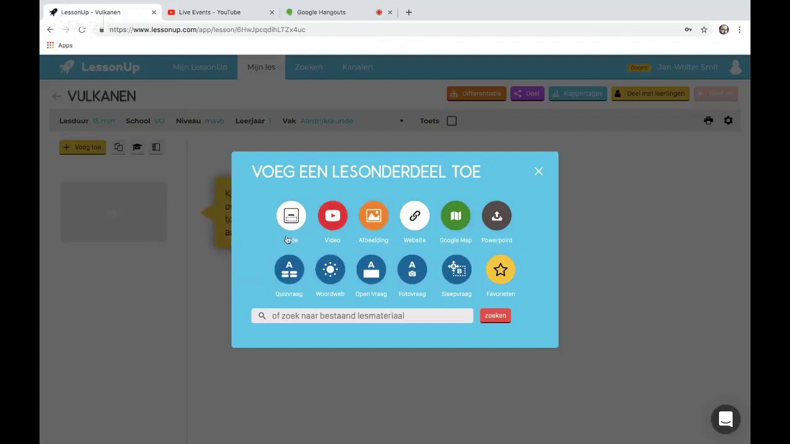Open the Zoeken navigation tab
Image resolution: width=790 pixels, height=444 pixels.
309,67
